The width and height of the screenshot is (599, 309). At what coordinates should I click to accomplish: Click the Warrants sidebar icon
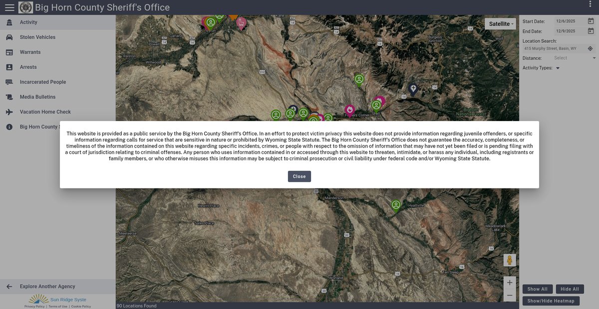[x=9, y=52]
